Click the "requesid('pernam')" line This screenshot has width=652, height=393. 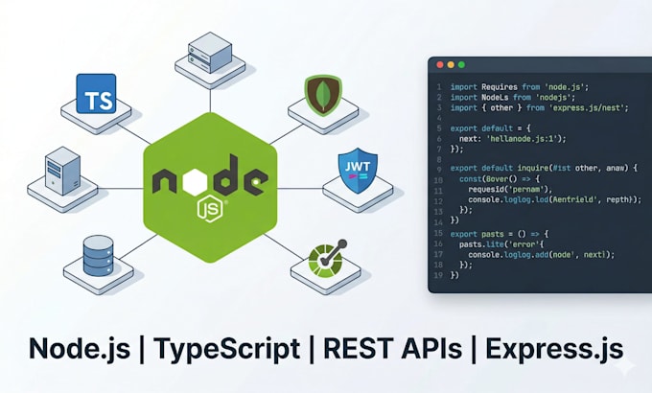pos(510,189)
